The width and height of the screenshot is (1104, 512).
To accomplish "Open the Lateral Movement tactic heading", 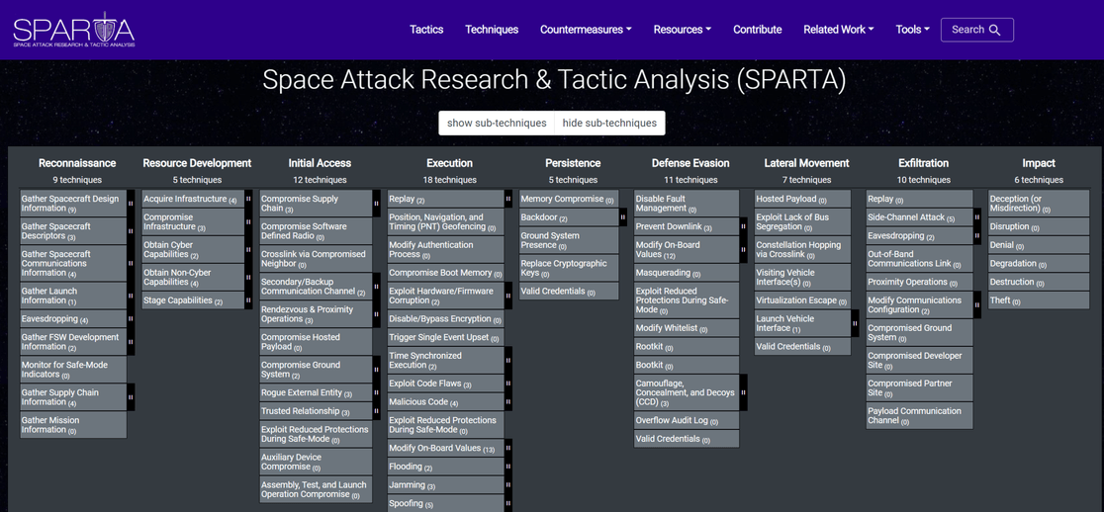I will click(807, 163).
